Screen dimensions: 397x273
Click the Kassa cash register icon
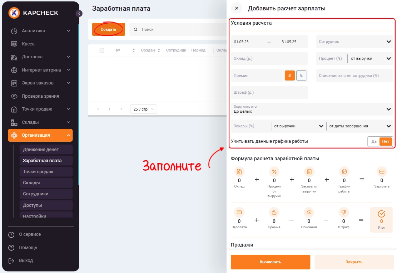click(14, 44)
